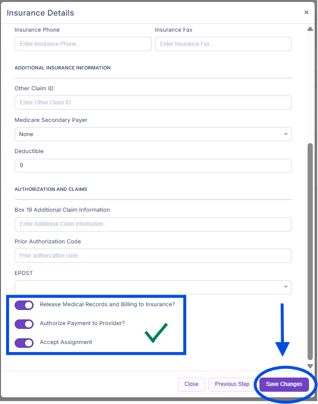Image resolution: width=318 pixels, height=404 pixels.
Task: Click the EPDST dropdown caret arrow
Action: pos(285,287)
